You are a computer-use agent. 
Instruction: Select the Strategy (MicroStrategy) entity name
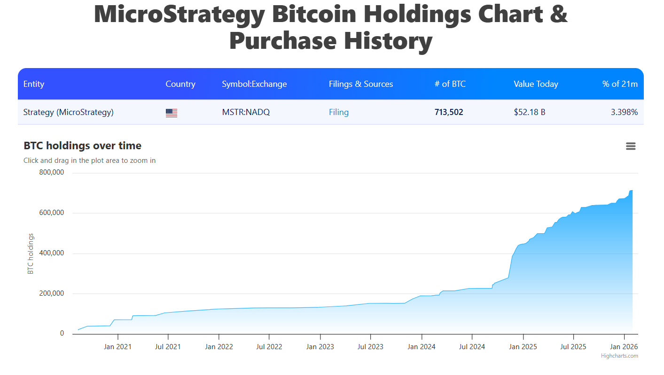(x=69, y=112)
